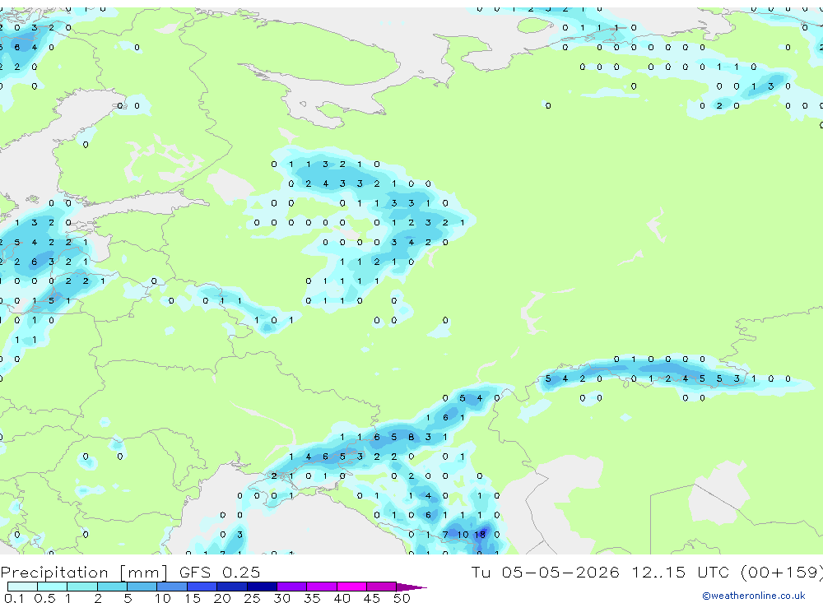The width and height of the screenshot is (823, 603).
Task: Click the legend swatch between 25 and 30
Action: 263,587
